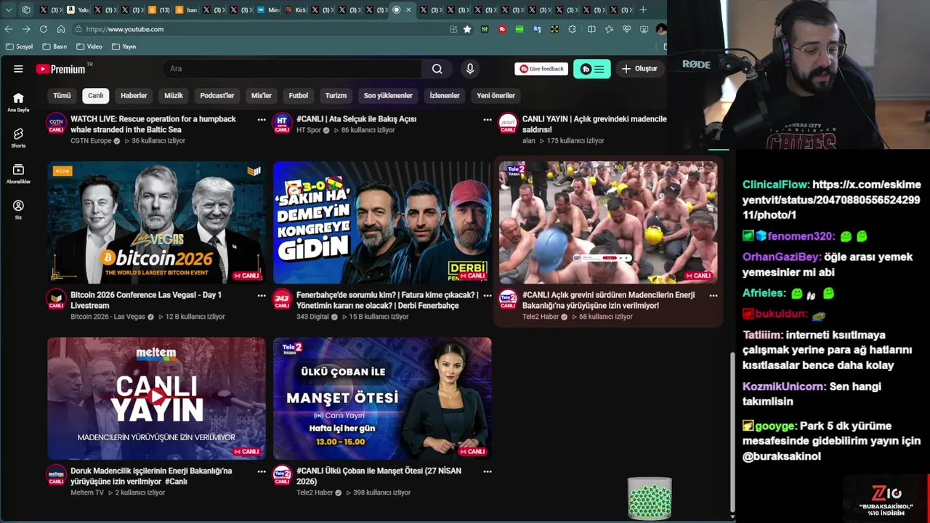This screenshot has height=523, width=930.
Task: Select the Müzik filter chip
Action: (174, 96)
